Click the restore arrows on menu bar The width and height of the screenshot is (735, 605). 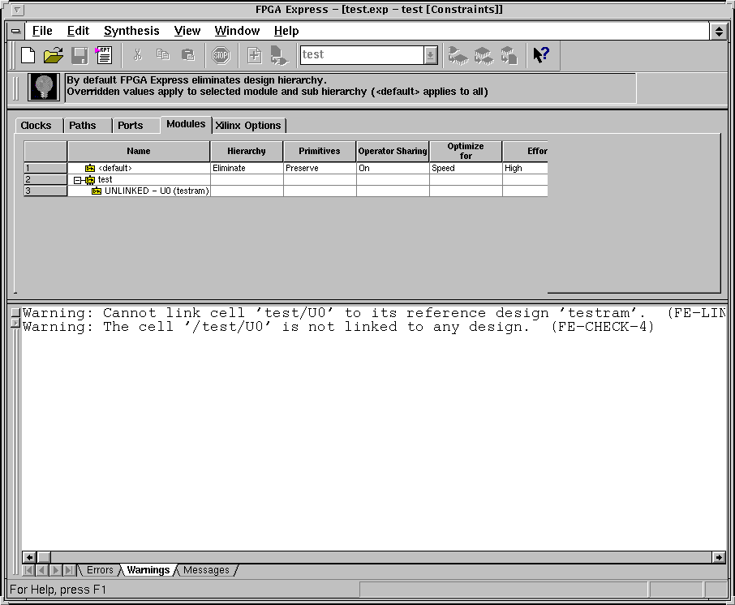tap(719, 32)
